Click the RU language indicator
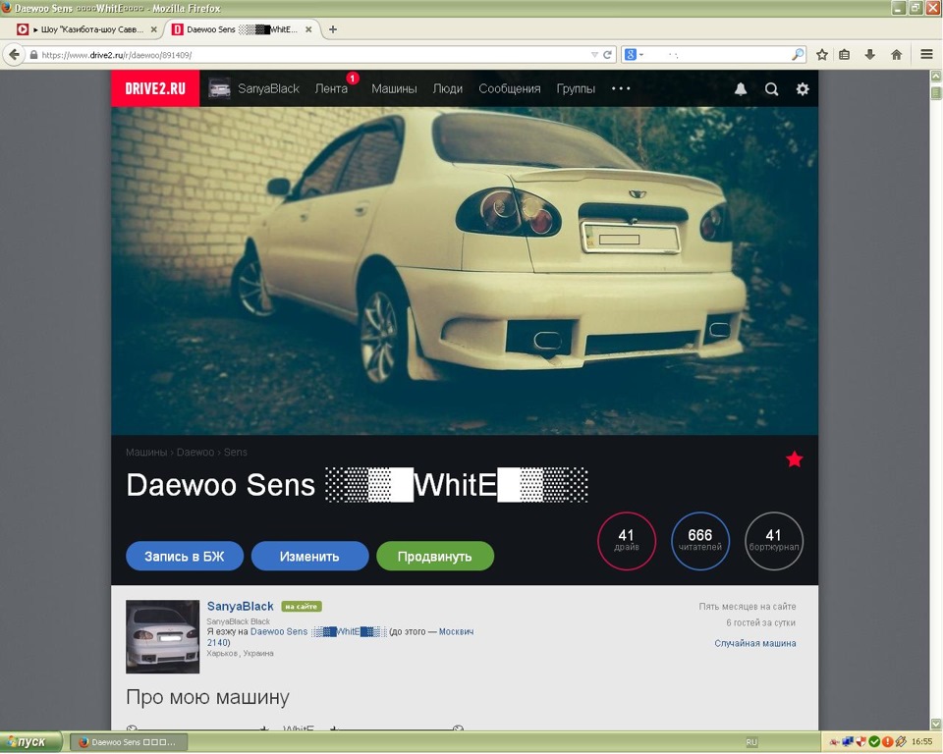 [751, 742]
